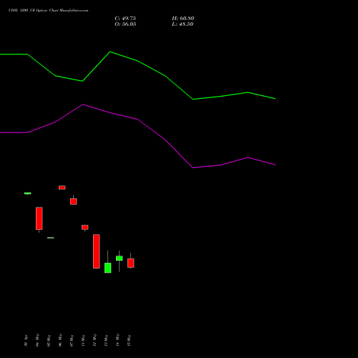358x358 pixels.
Task: Click the '04 May' date axis label
Action: coord(37,340)
